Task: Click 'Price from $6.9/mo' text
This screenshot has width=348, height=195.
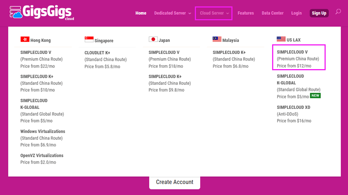Action: tap(38, 145)
